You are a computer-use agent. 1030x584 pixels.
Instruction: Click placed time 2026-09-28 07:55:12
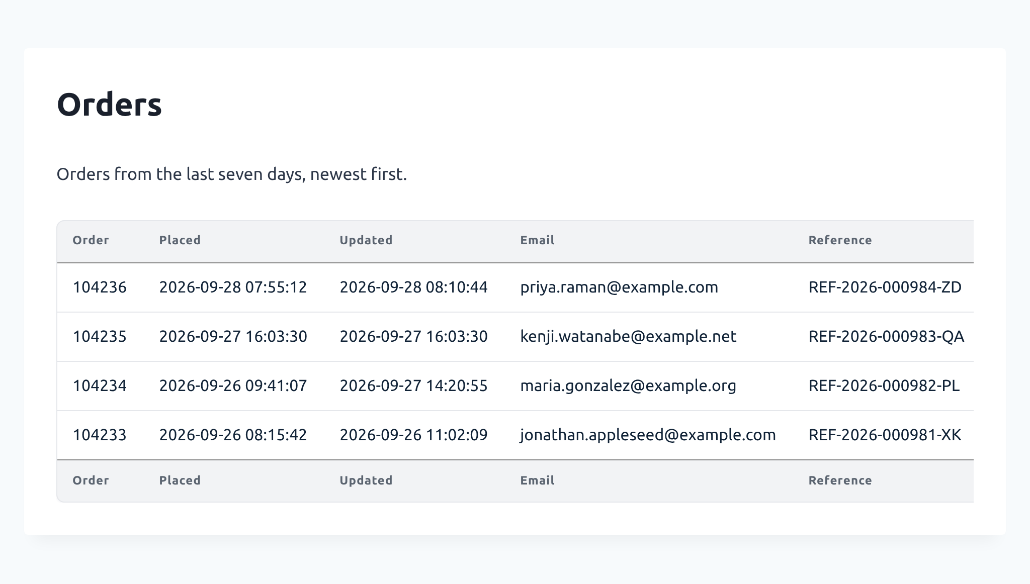(x=233, y=287)
